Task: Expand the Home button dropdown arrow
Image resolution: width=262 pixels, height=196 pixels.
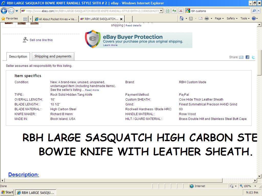Action: point(186,18)
